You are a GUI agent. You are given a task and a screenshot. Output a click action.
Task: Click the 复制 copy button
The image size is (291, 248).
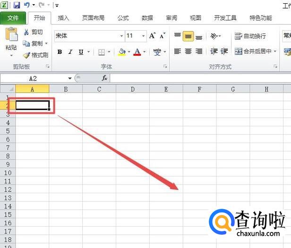tap(33, 43)
